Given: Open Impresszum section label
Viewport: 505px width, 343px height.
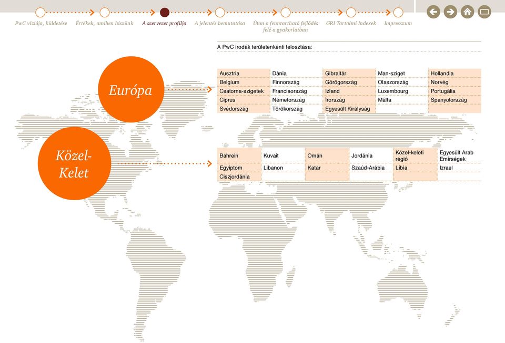Looking at the screenshot, I should click(398, 23).
